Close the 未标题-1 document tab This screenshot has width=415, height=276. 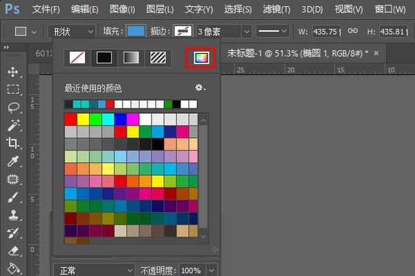pos(376,53)
